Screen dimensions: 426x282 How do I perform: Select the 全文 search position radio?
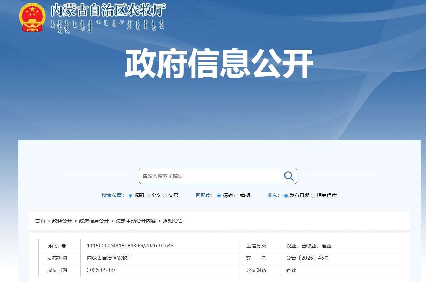click(x=147, y=196)
